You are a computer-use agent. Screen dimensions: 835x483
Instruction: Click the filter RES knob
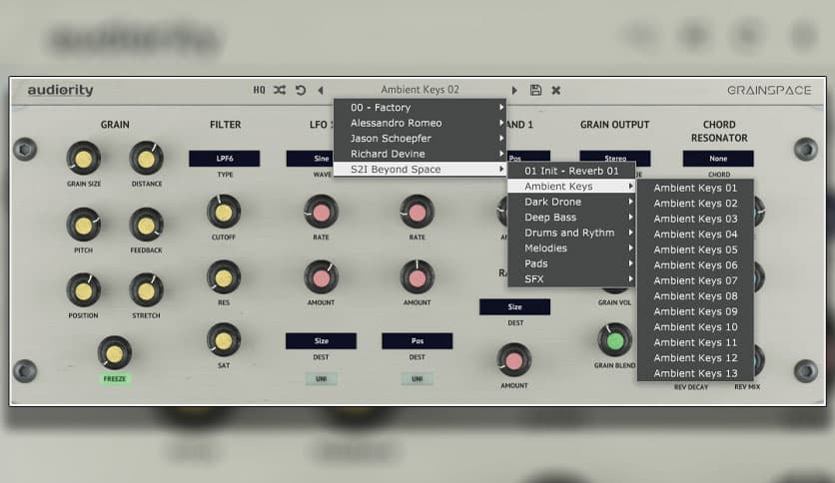click(224, 277)
